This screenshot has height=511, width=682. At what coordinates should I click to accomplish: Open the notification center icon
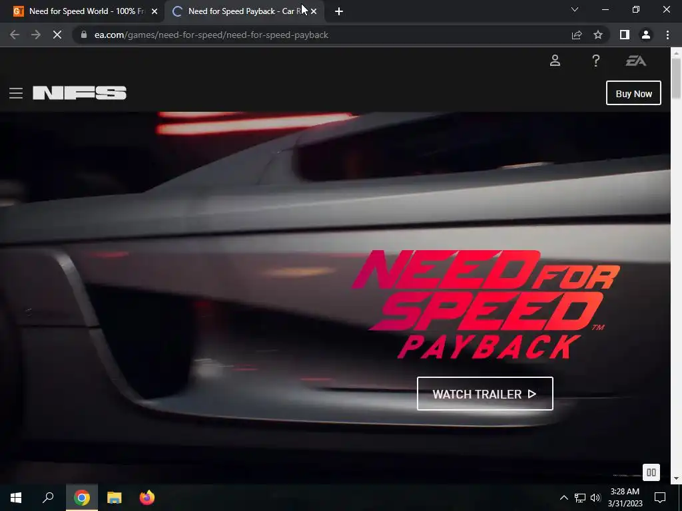[660, 498]
